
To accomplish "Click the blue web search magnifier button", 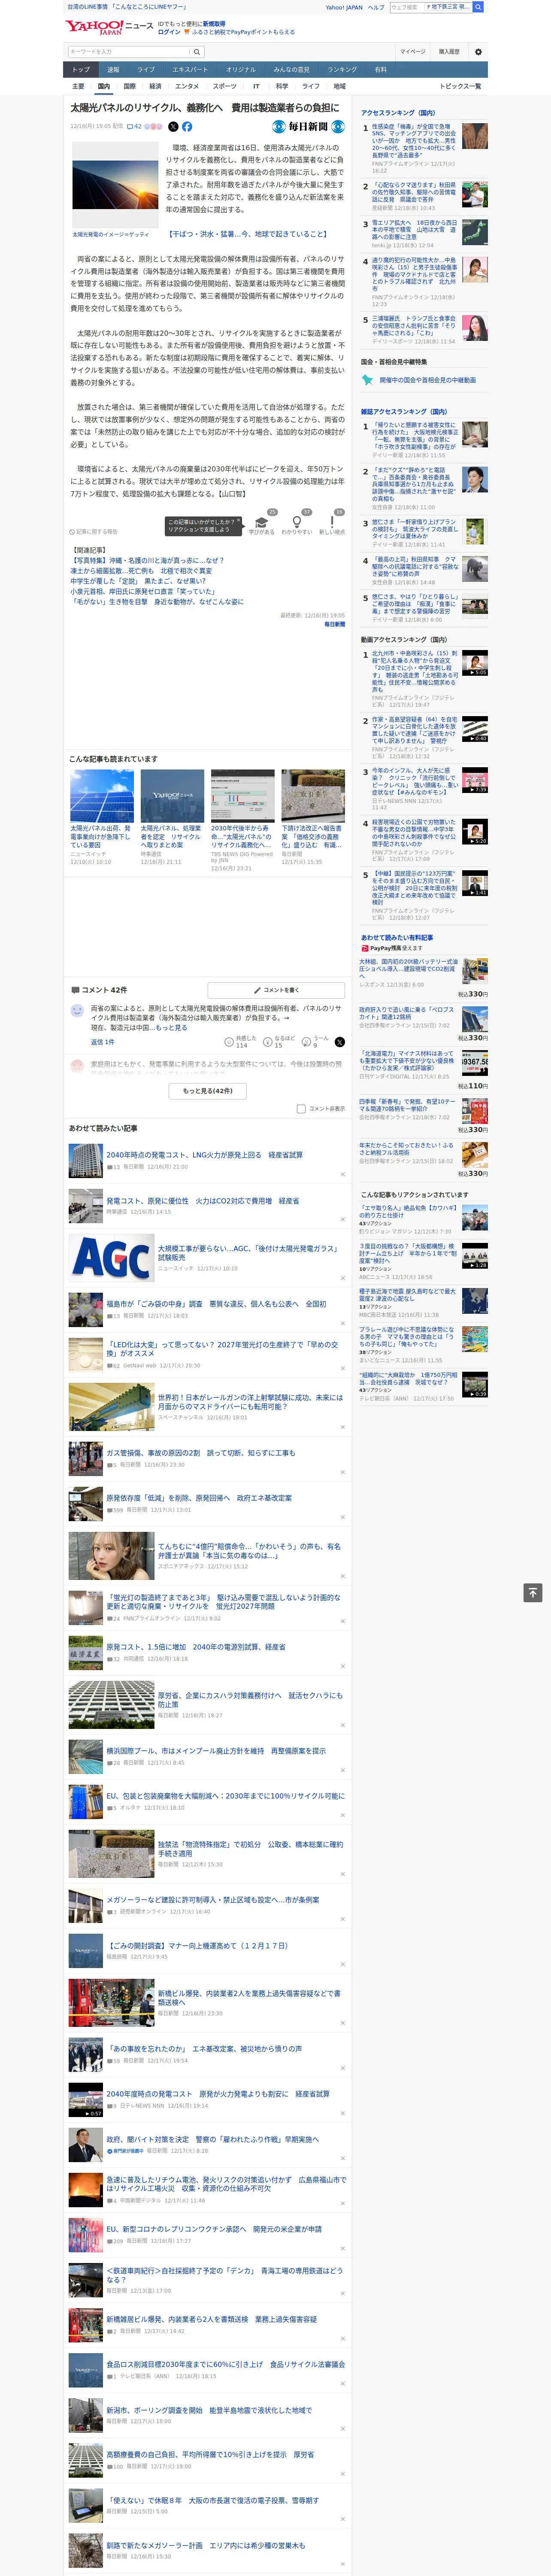I will (478, 7).
